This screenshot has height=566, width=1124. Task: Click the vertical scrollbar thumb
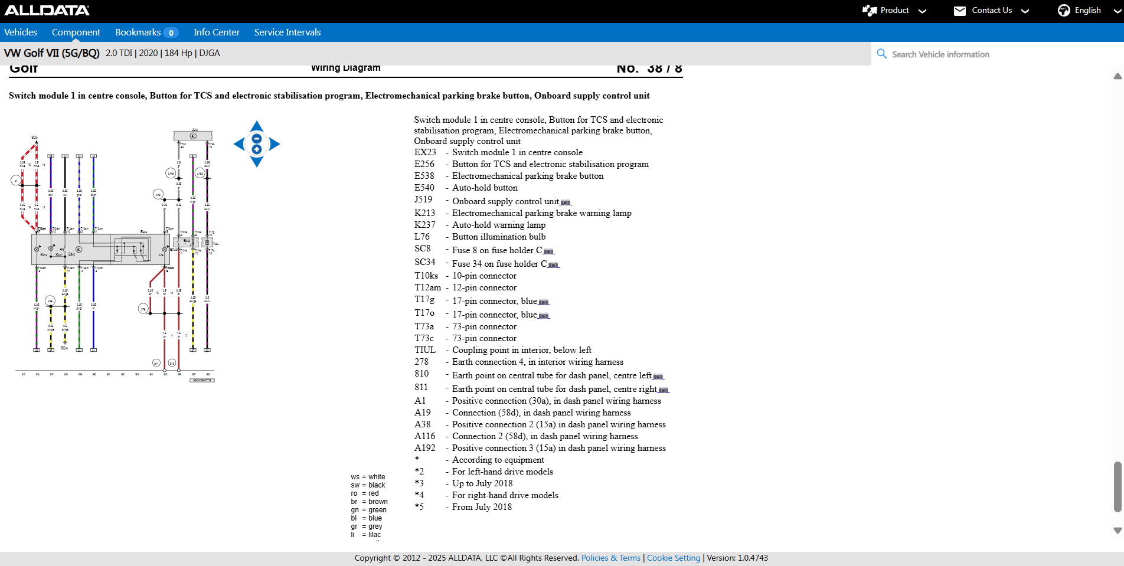click(x=1117, y=487)
